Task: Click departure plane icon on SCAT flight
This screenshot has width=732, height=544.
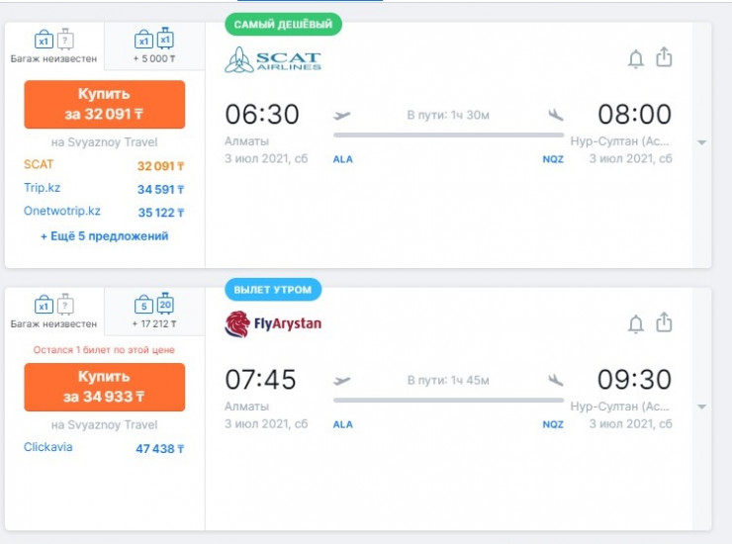Action: pos(342,115)
